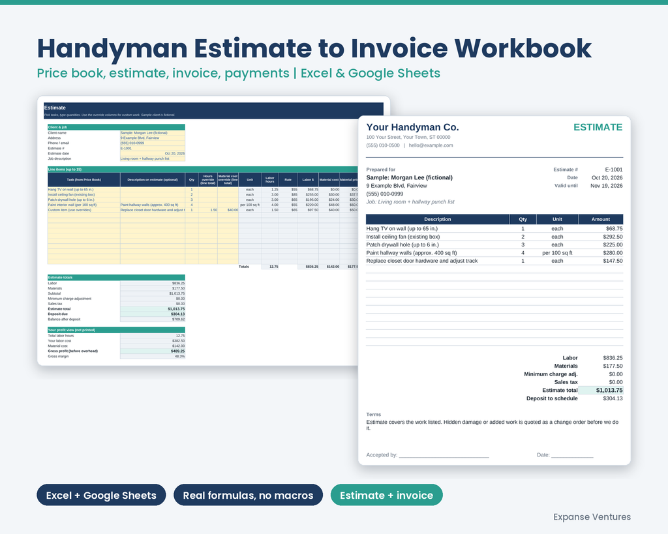Click "9 Example Blvd, Fairview" on the printed estimate

(397, 186)
